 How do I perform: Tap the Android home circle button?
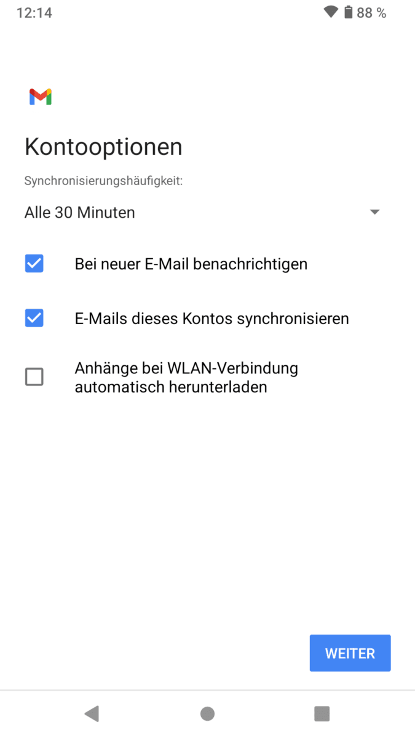tap(207, 713)
